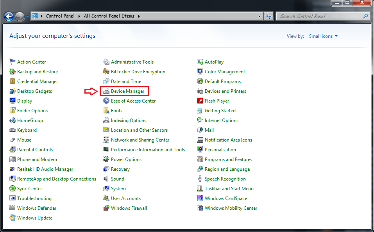Click the Default Programs icon
Image resolution: width=374 pixels, height=232 pixels.
pos(200,81)
